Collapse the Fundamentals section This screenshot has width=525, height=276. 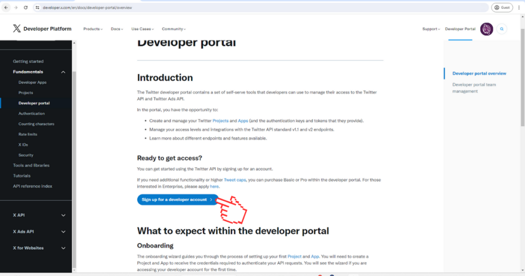click(63, 72)
